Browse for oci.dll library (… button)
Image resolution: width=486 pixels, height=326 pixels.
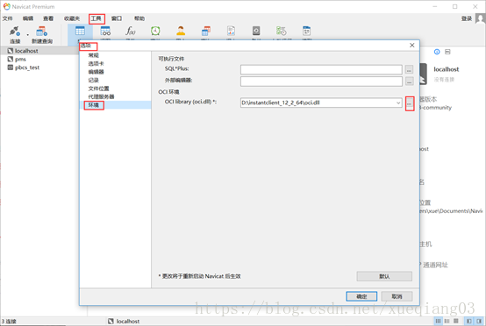tap(410, 103)
